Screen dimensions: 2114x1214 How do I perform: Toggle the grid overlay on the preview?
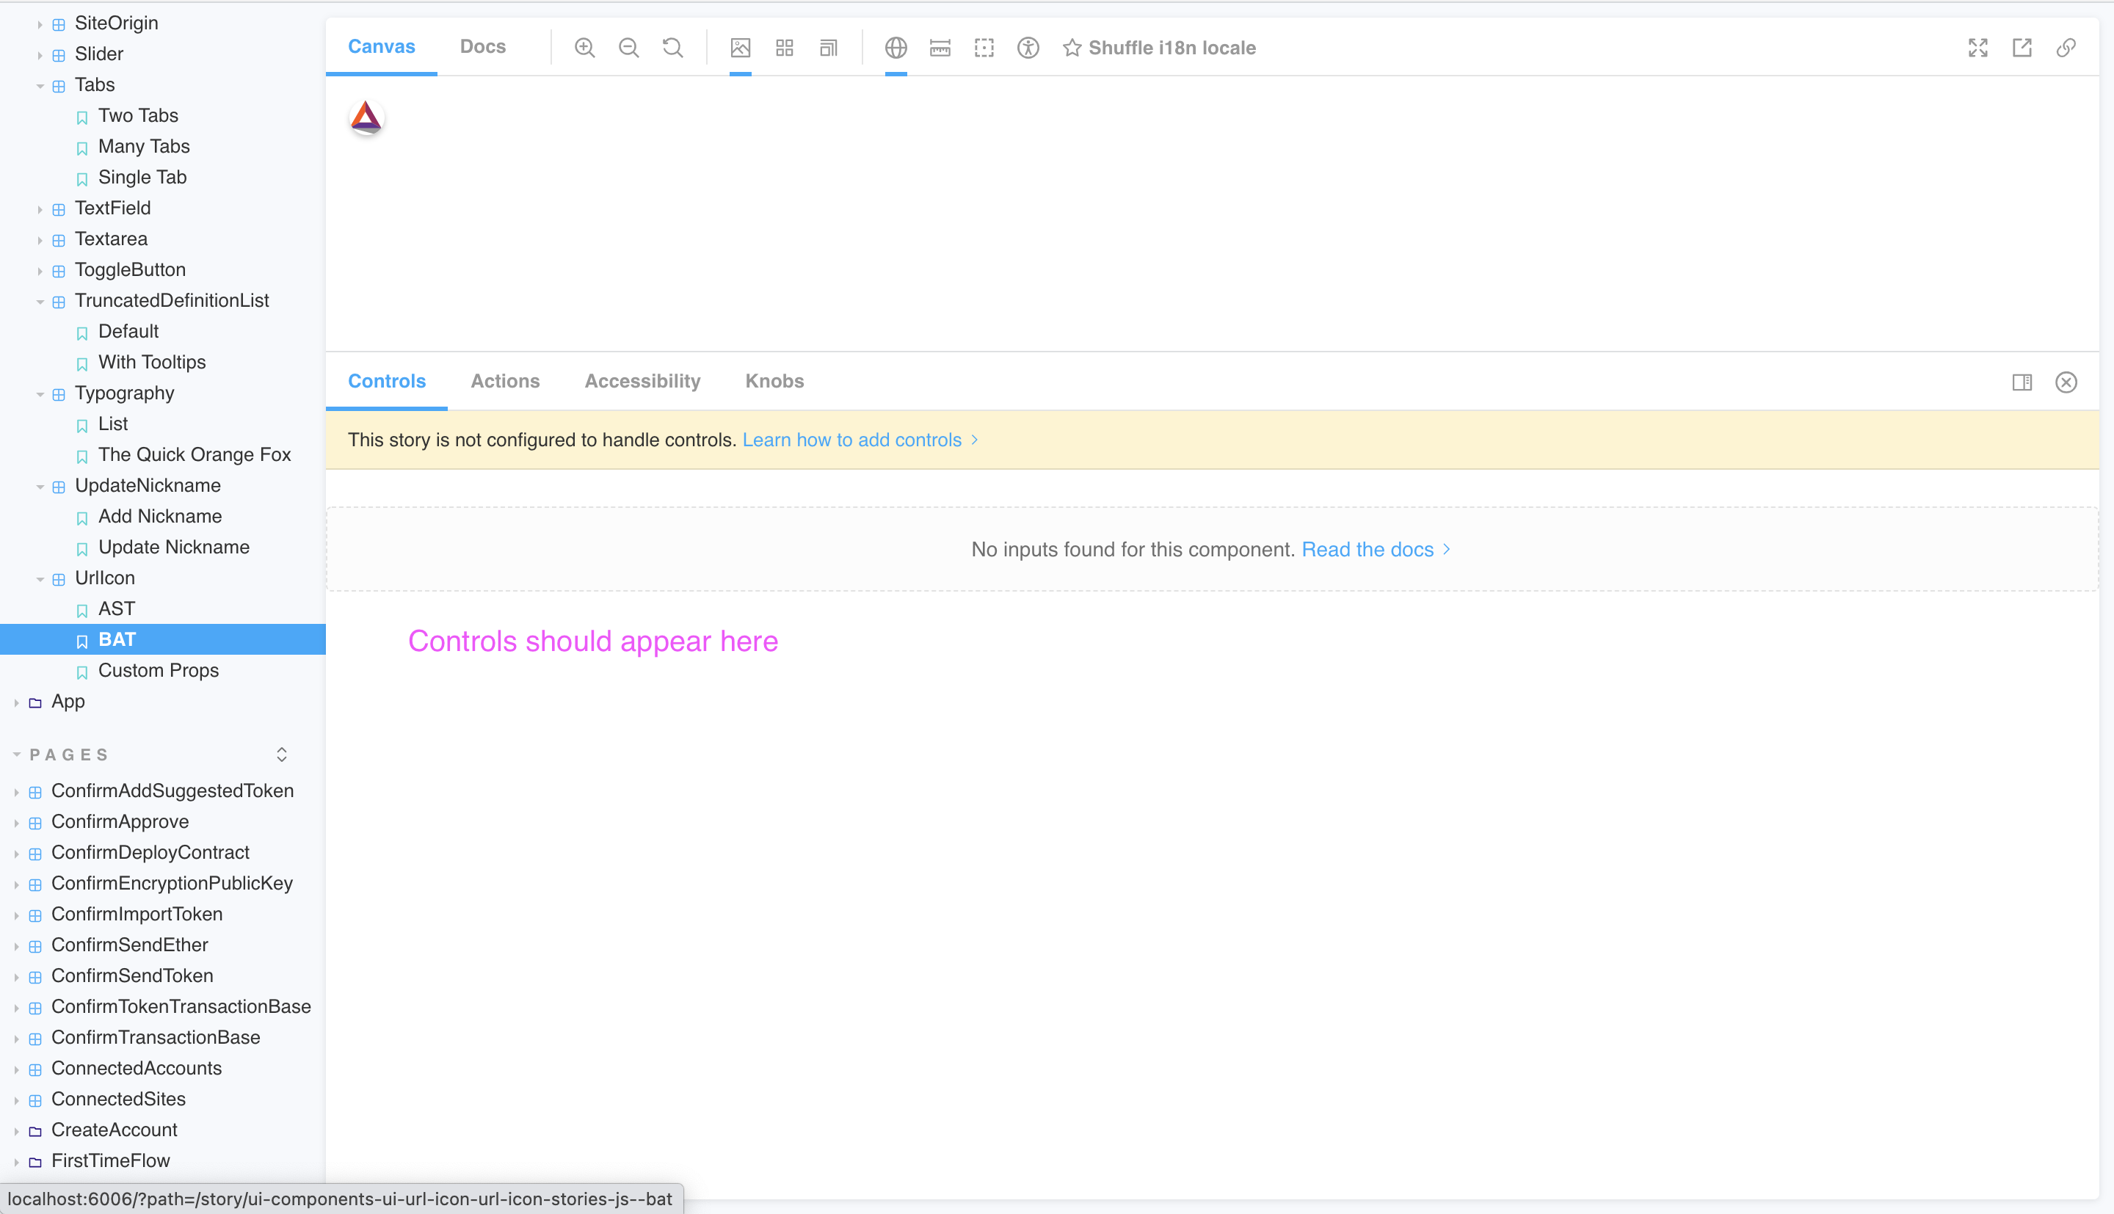(x=784, y=48)
